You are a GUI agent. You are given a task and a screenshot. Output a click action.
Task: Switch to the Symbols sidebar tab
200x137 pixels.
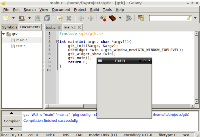pyautogui.click(x=10, y=27)
